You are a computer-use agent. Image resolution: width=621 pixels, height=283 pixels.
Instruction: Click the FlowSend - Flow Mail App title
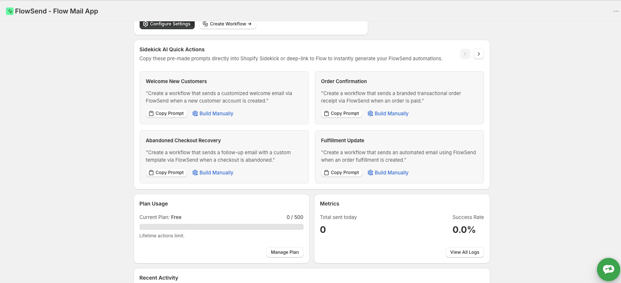click(57, 11)
